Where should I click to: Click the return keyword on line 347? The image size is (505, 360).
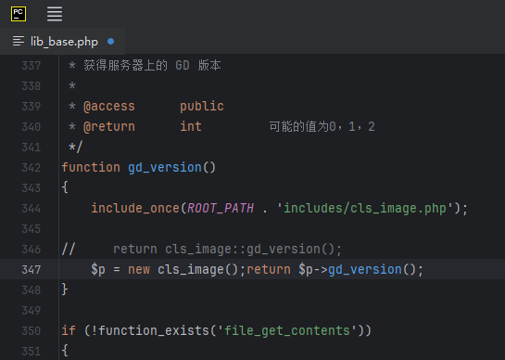point(269,270)
